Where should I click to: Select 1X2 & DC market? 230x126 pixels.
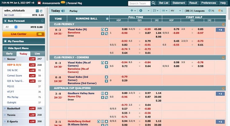pos(12,70)
